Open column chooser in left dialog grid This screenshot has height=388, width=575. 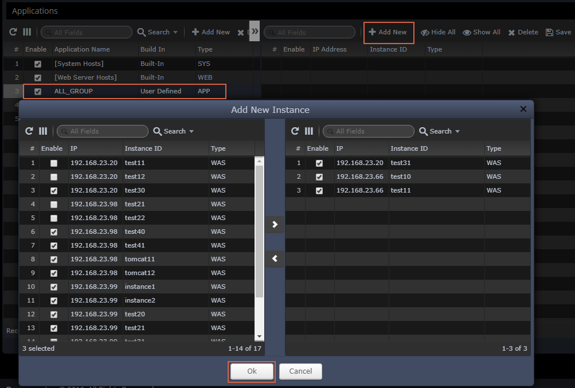pos(43,131)
